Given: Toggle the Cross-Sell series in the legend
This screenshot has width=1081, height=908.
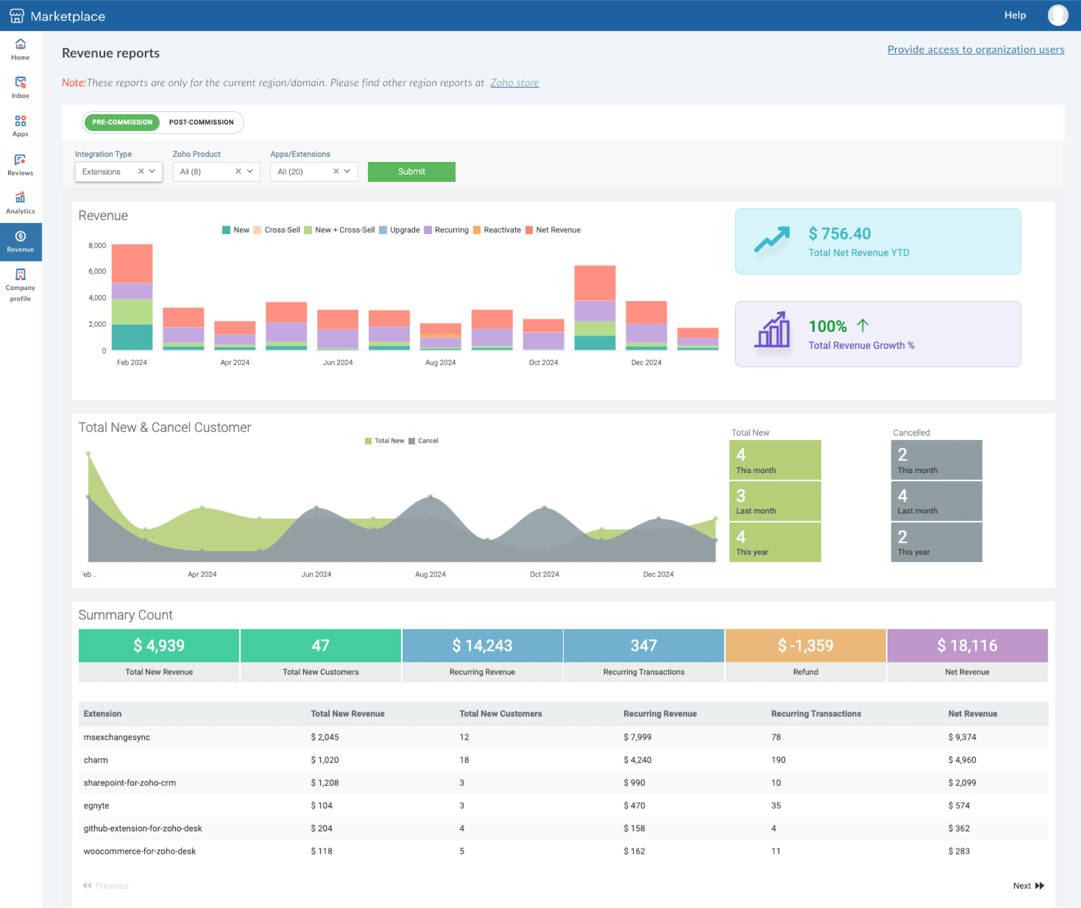Looking at the screenshot, I should click(277, 230).
